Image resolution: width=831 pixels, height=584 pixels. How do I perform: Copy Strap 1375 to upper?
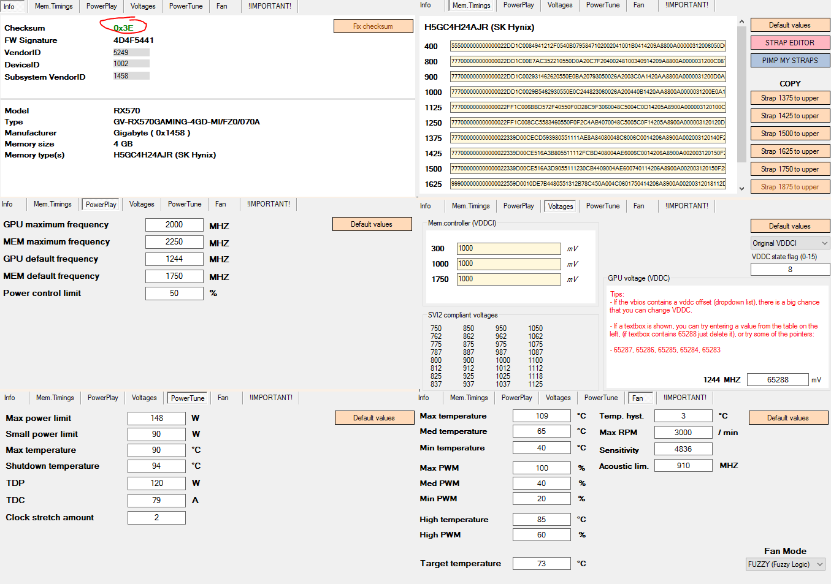790,98
